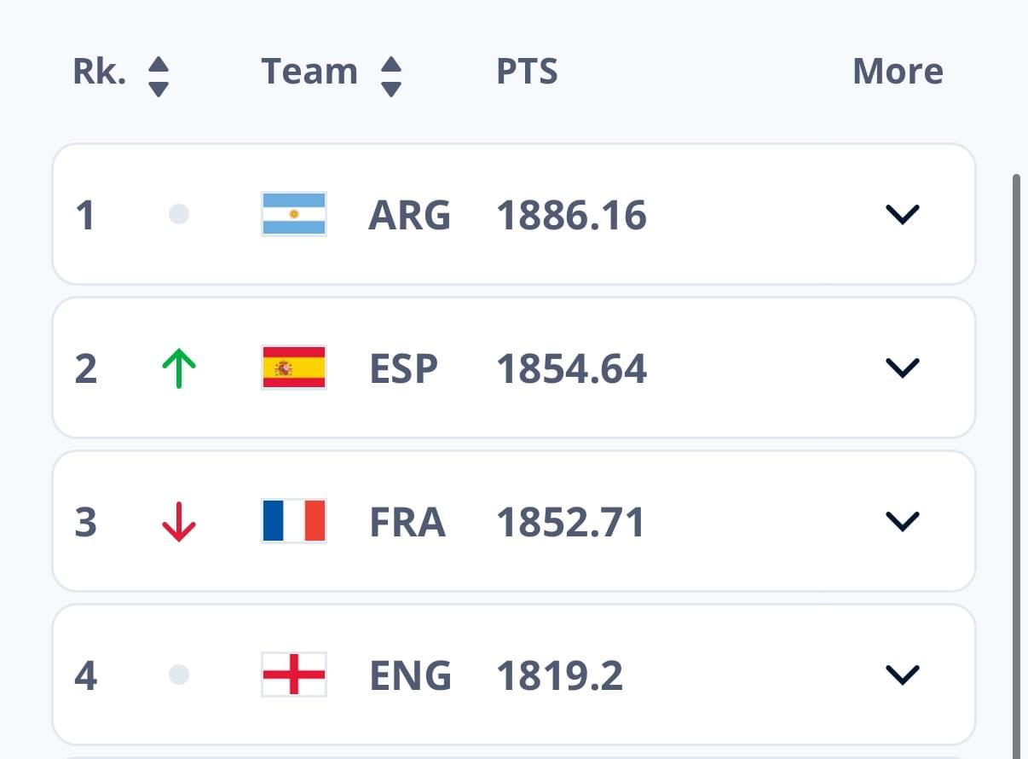Expand the ESP row details chevron
Screen dimensions: 1028x759
[903, 368]
